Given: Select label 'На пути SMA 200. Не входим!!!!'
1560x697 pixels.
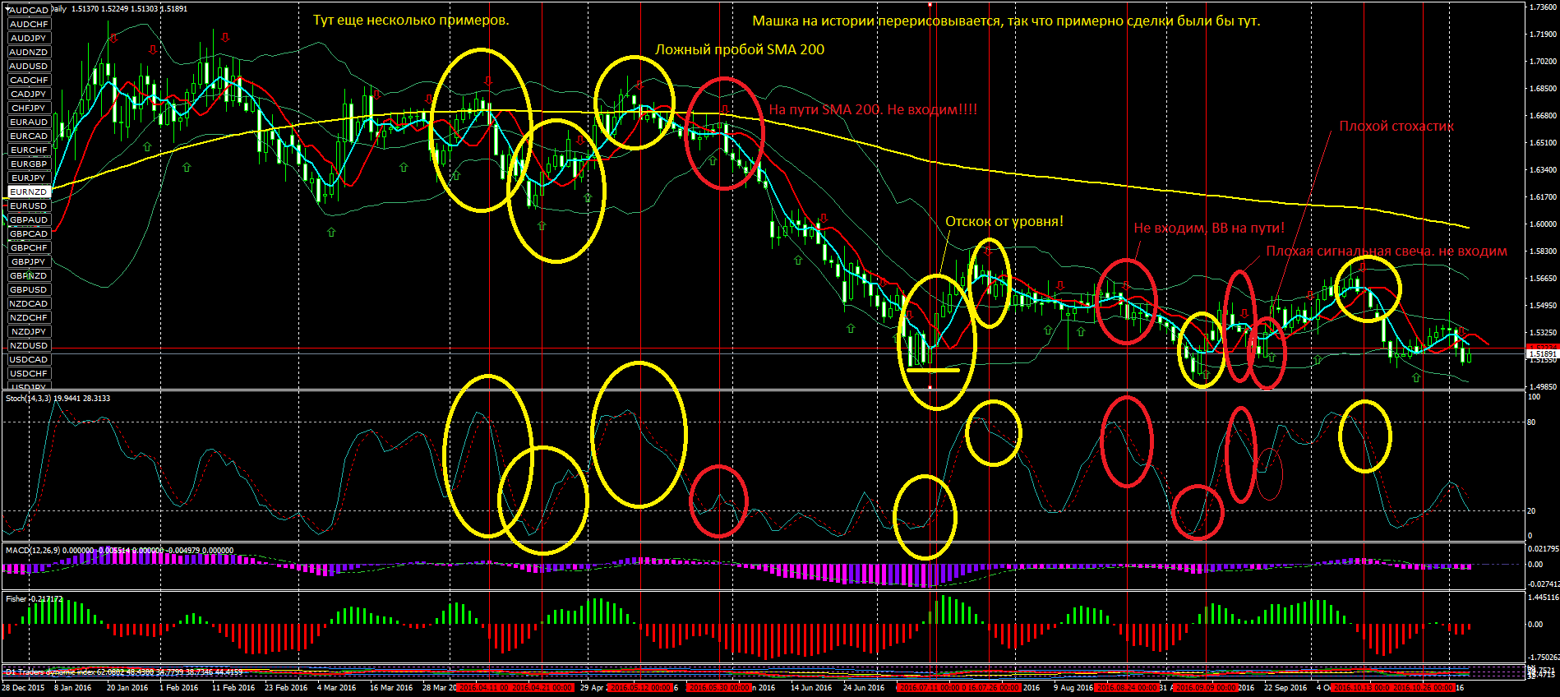Looking at the screenshot, I should (873, 109).
